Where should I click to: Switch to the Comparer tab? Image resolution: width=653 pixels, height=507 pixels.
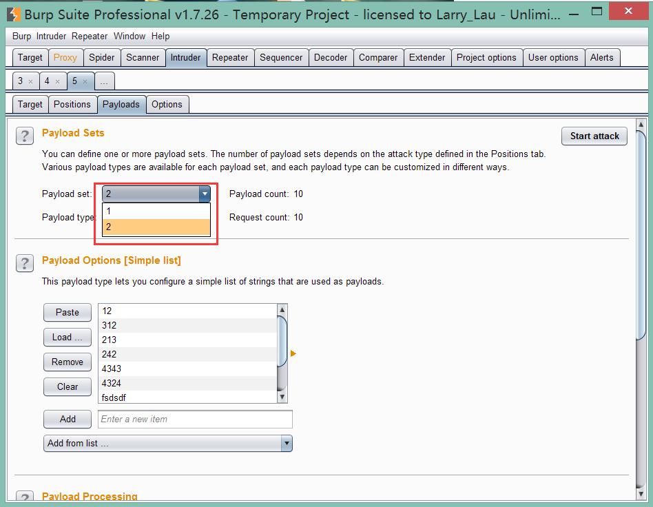(x=378, y=57)
